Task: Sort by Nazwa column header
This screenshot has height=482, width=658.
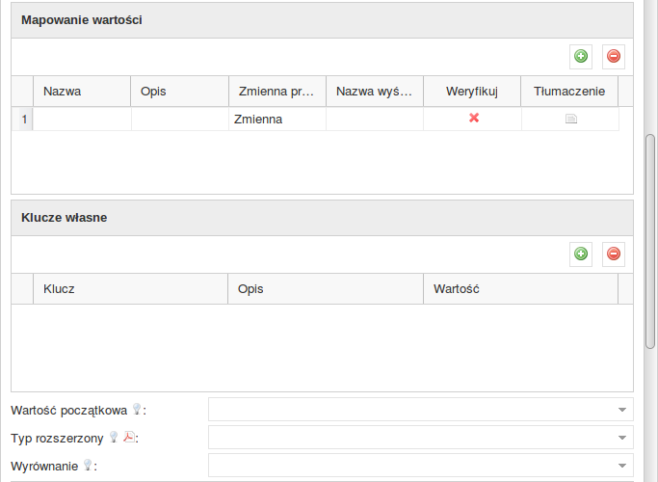Action: [x=82, y=92]
